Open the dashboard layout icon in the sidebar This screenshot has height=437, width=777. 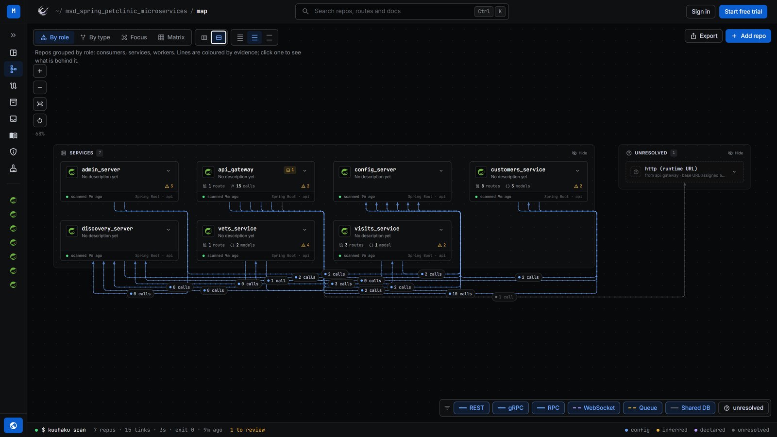point(13,52)
